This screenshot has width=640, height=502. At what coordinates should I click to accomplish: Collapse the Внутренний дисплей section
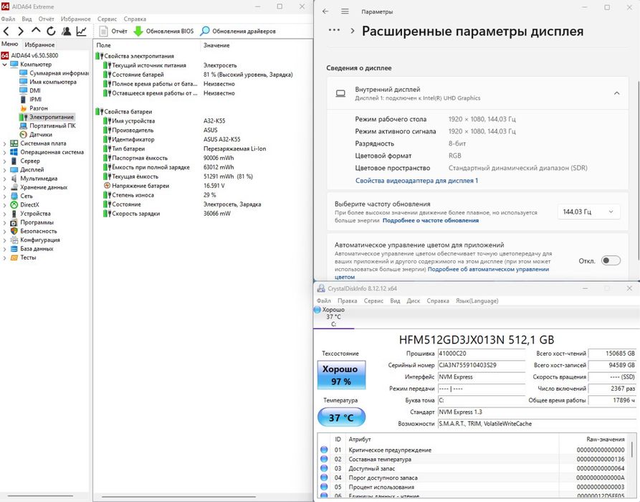click(617, 93)
